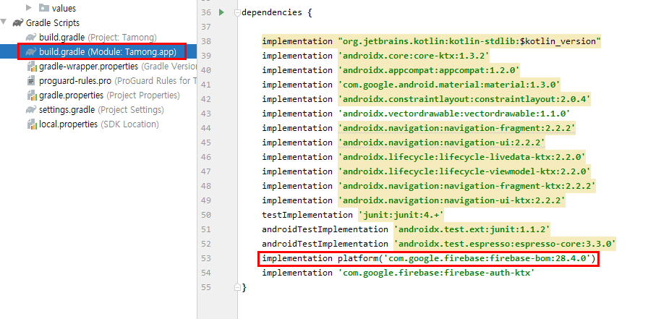
Task: Click the lifecycle-livedata-ktx:2.2.0 dependency
Action: tap(461, 157)
